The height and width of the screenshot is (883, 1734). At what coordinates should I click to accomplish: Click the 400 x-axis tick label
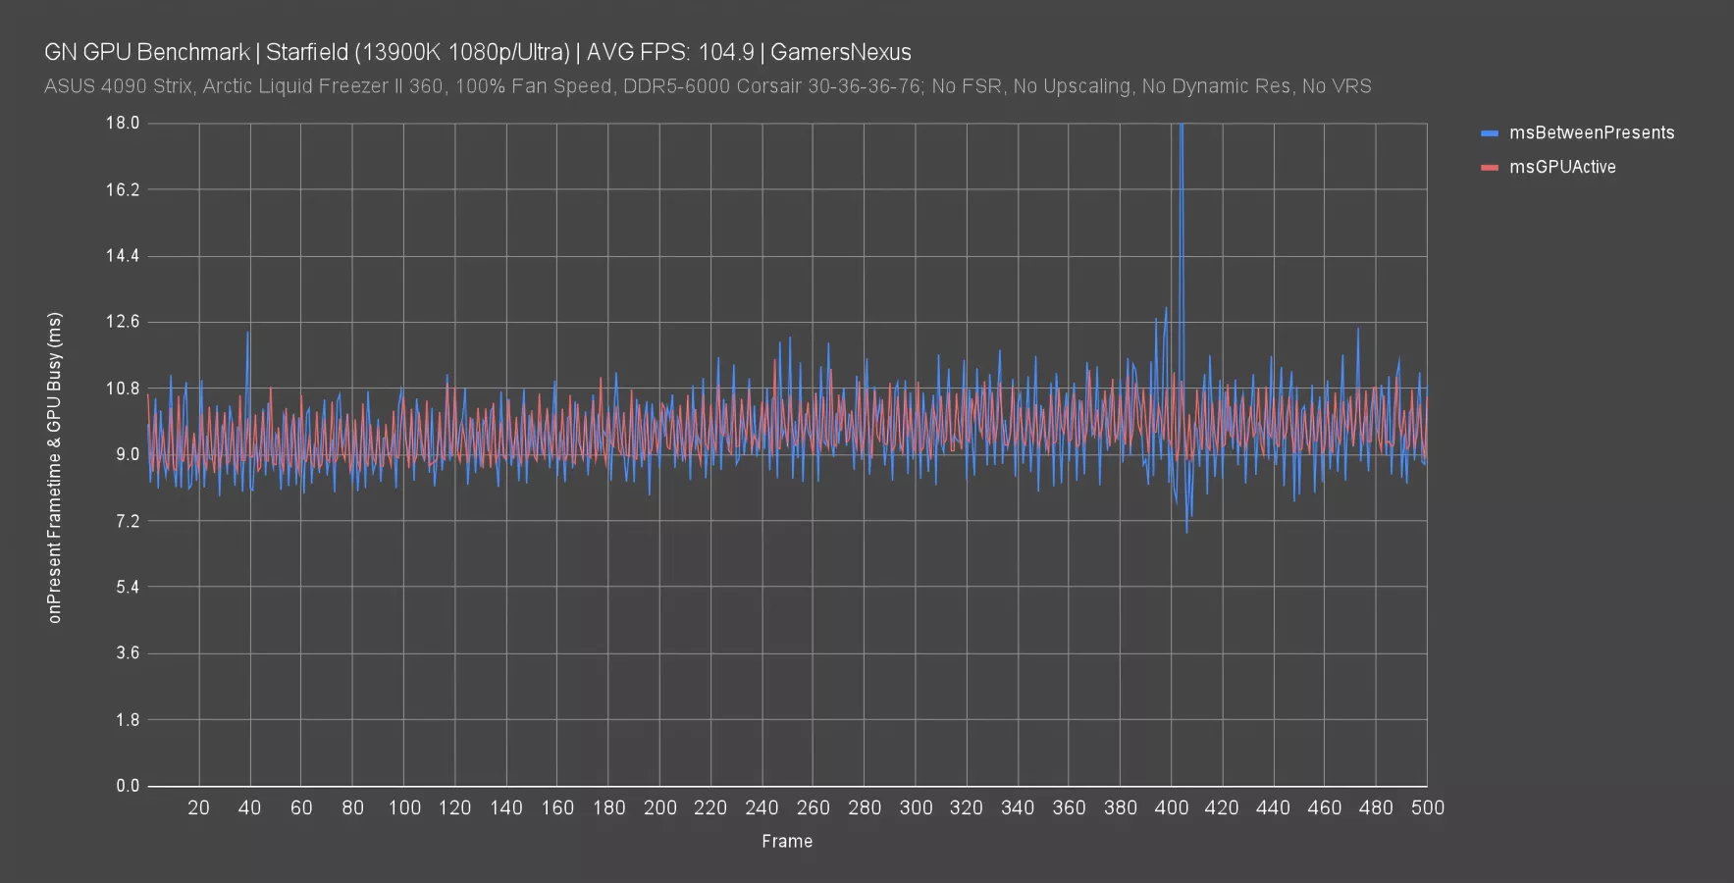tap(1171, 807)
